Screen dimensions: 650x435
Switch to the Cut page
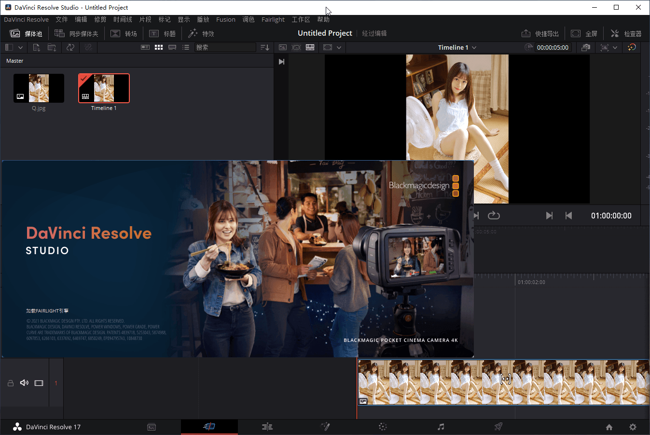(x=209, y=427)
